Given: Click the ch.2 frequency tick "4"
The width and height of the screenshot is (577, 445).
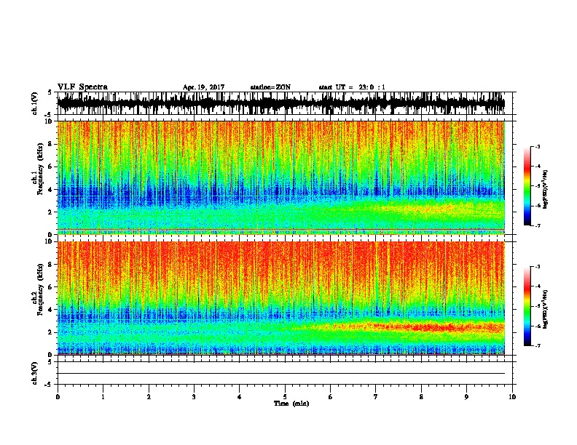Looking at the screenshot, I should click(x=51, y=310).
